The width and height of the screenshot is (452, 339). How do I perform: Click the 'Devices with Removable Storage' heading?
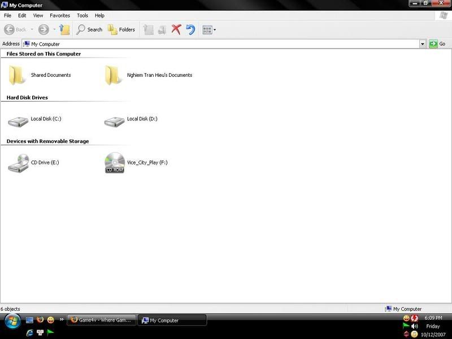(x=47, y=141)
